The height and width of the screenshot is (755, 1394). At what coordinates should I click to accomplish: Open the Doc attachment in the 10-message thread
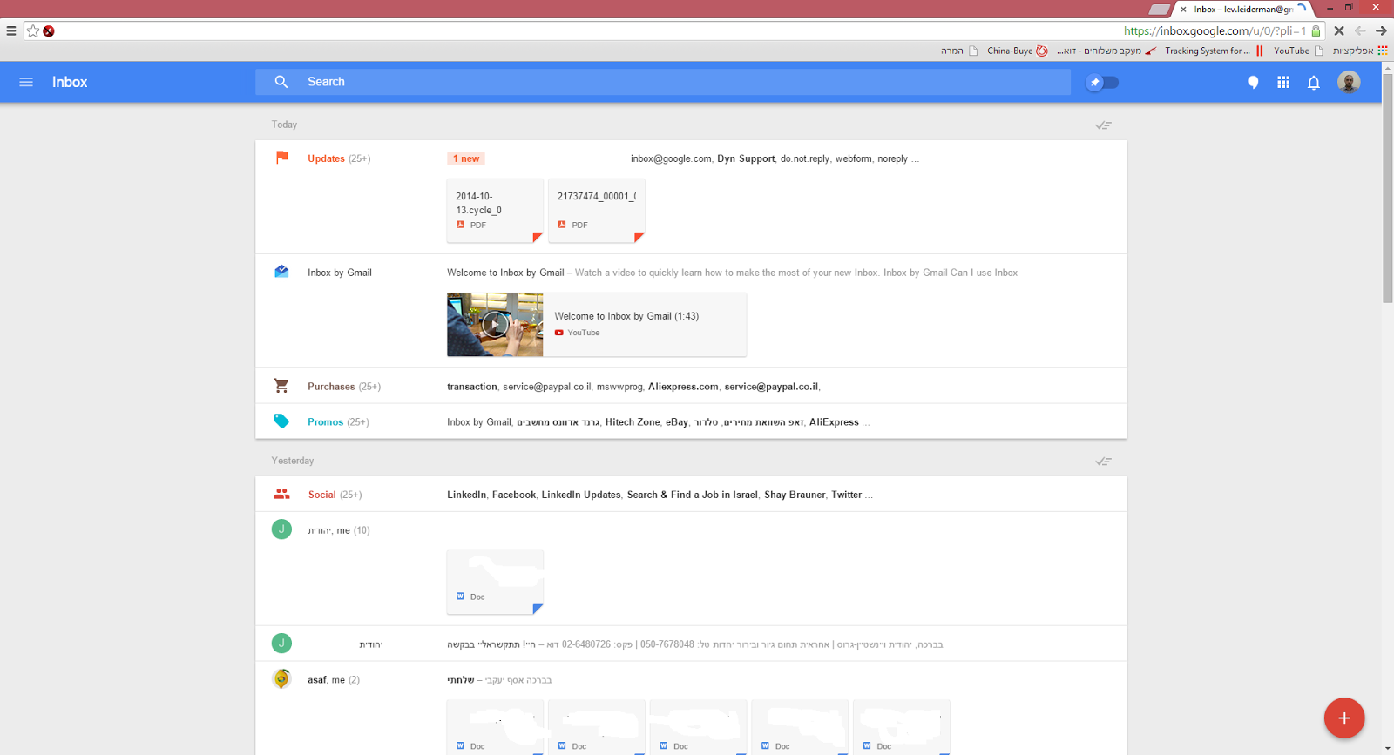(x=495, y=583)
